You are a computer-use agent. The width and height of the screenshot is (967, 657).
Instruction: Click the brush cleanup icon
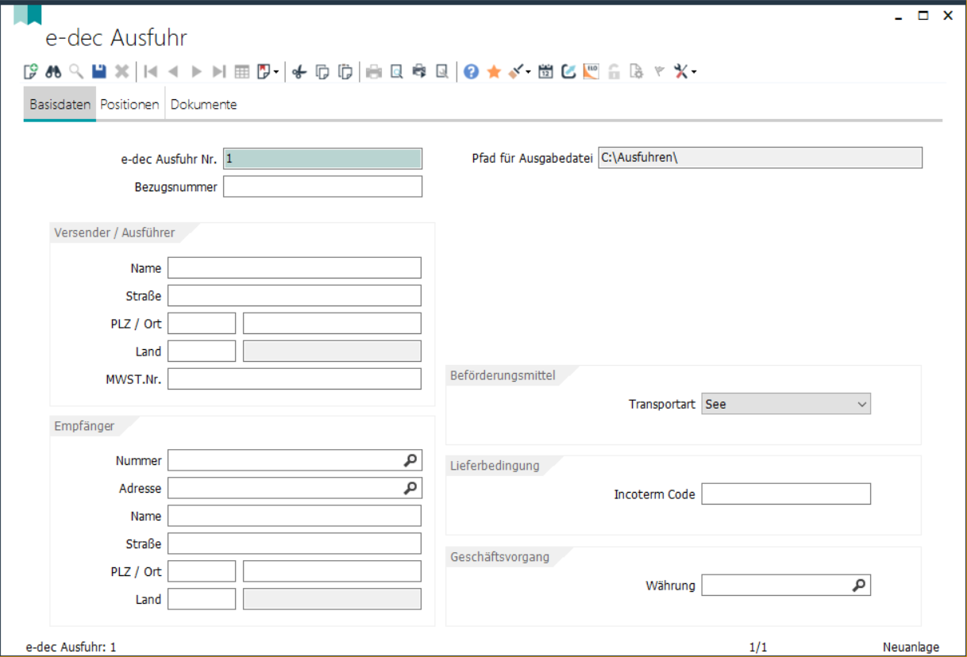click(516, 72)
